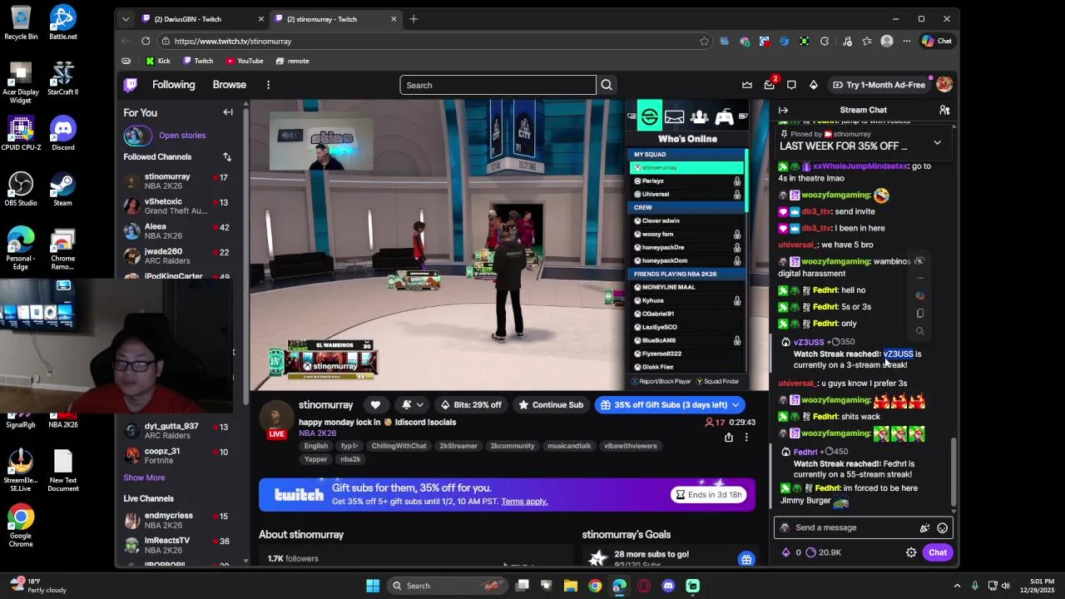
Task: Open the Kick bookmark
Action: click(158, 61)
